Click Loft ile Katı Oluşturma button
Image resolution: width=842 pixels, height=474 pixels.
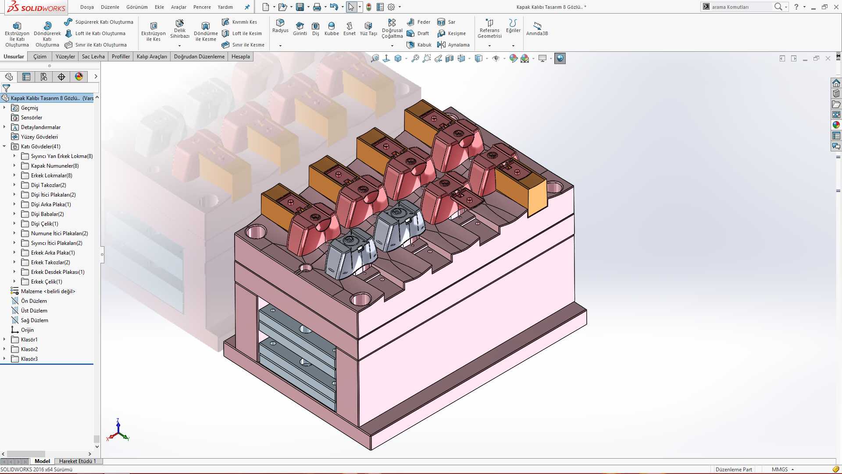click(96, 33)
